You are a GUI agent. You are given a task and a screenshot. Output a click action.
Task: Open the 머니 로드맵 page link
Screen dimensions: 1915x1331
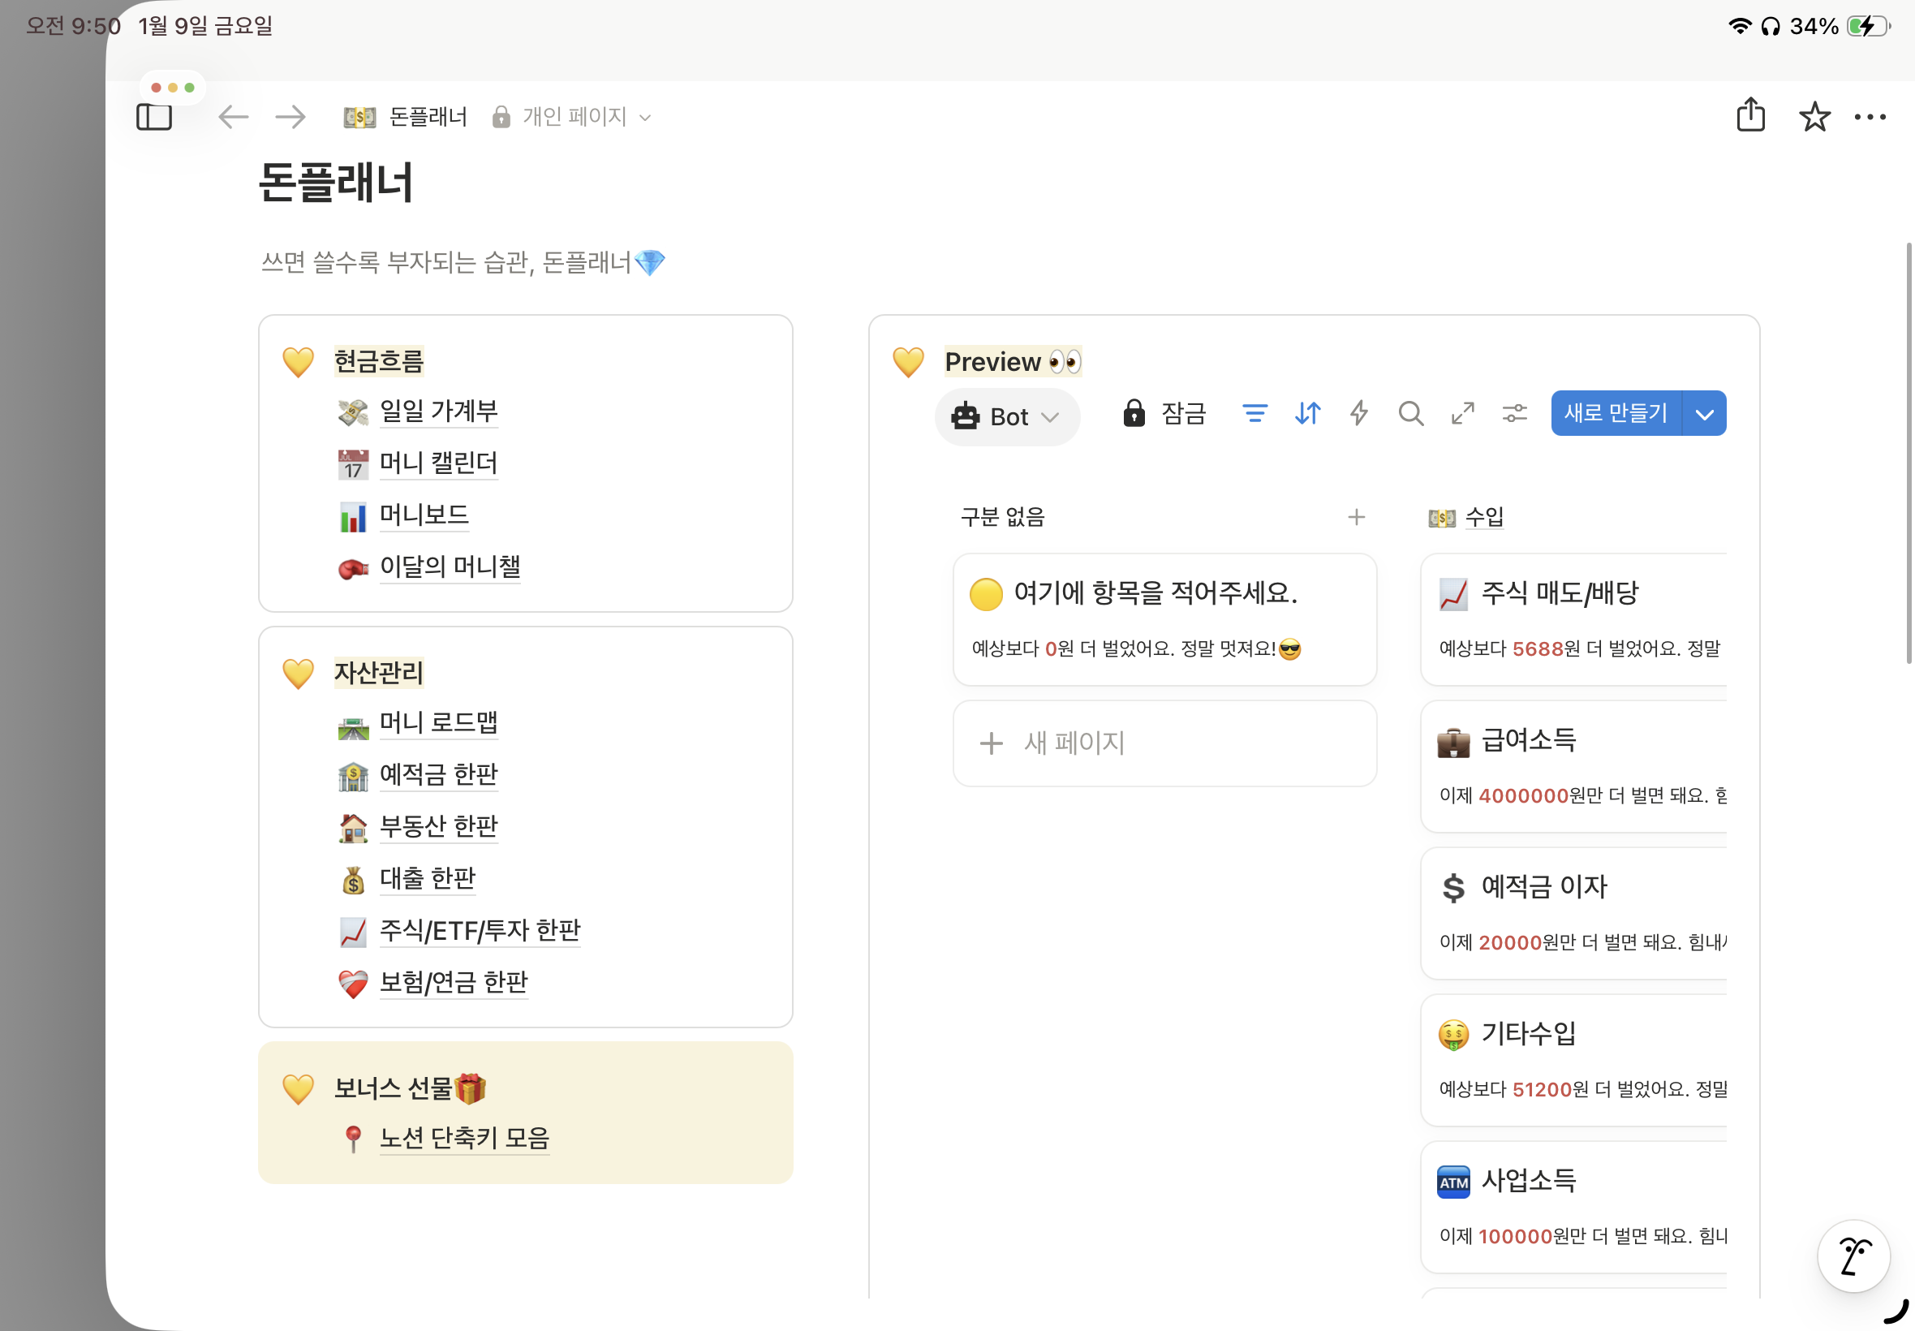point(438,722)
